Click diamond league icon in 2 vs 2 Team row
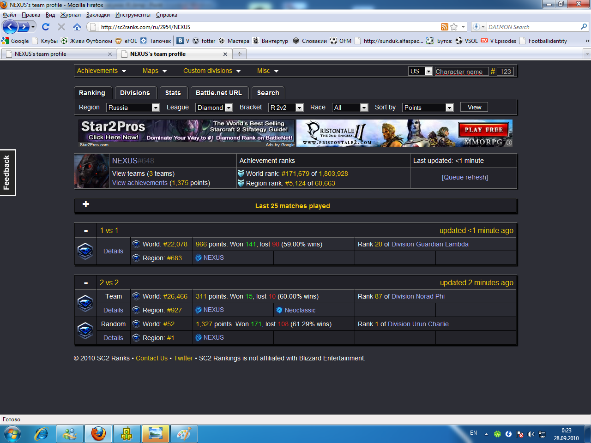 tap(85, 303)
